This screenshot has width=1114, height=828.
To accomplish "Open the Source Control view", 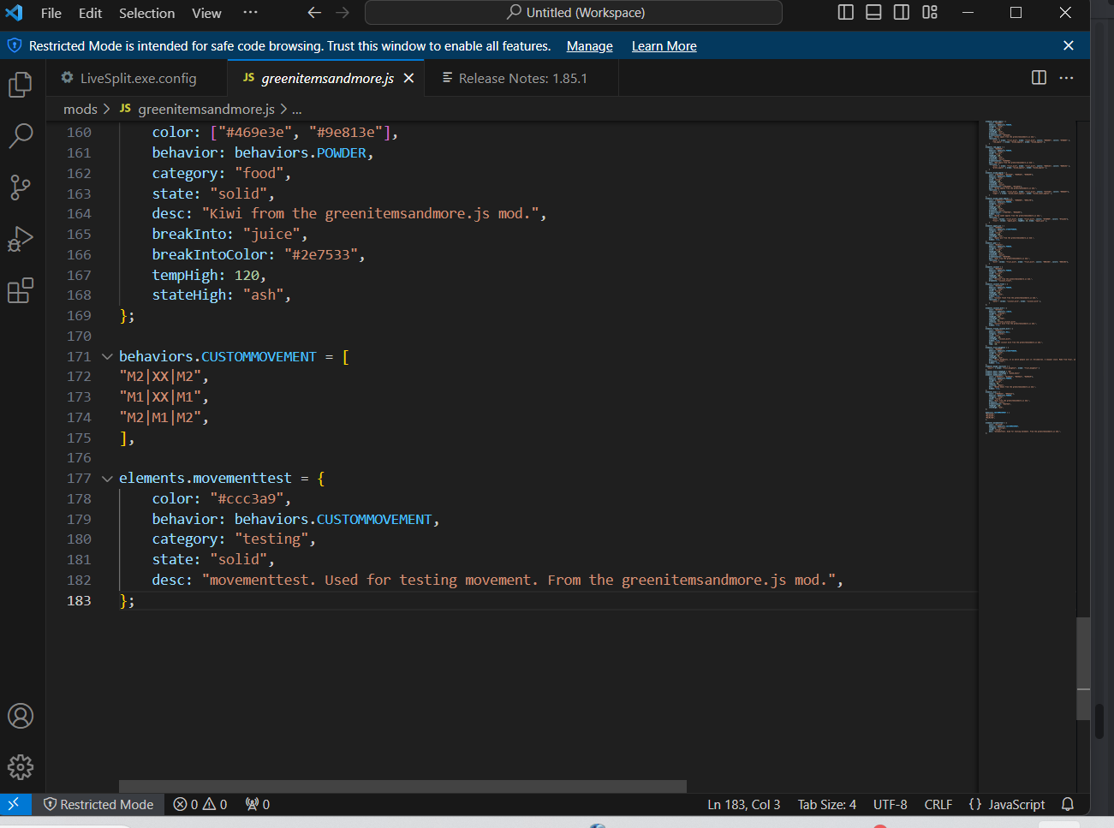I will (x=21, y=188).
